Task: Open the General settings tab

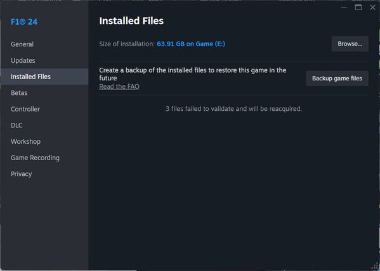Action: coord(44,44)
